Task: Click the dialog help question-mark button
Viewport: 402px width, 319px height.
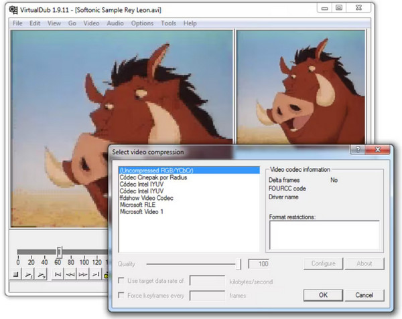Action: point(358,149)
